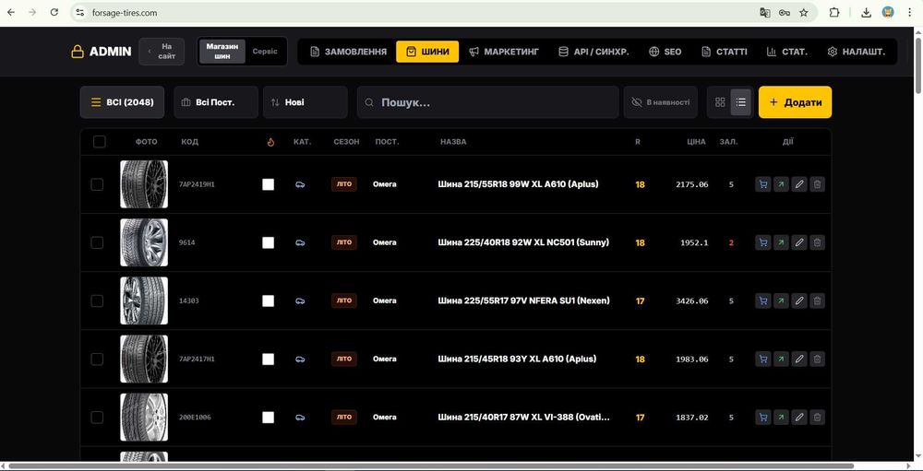Click На сайт back button
Viewport: 923px width, 471px height.
(x=162, y=52)
